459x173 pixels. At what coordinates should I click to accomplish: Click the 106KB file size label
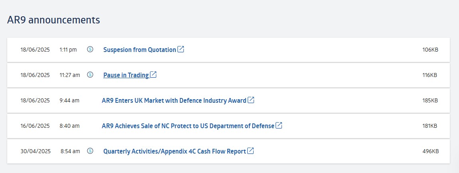tap(430, 50)
